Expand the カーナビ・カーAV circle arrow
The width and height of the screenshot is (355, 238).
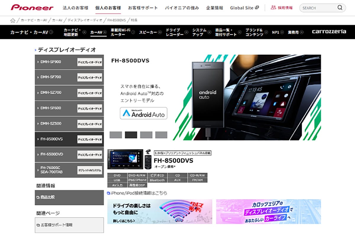51,32
